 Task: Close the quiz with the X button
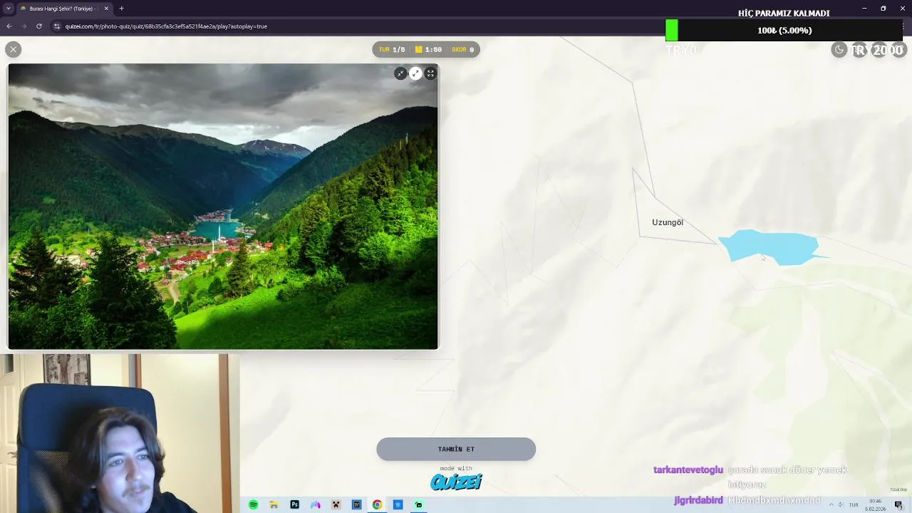coord(13,49)
